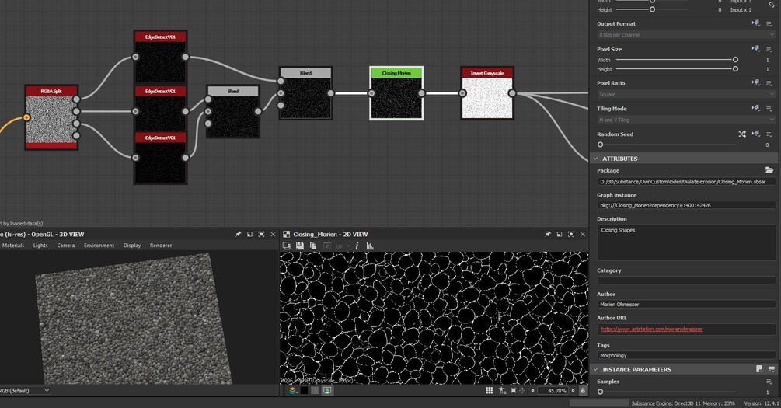Select the Closing Morien node
Screen dimensions: 781x408
pyautogui.click(x=396, y=93)
